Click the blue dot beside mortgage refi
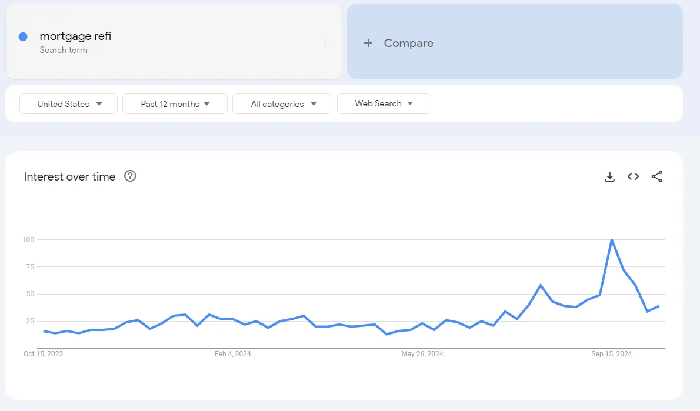Image resolution: width=700 pixels, height=411 pixels. pyautogui.click(x=23, y=36)
